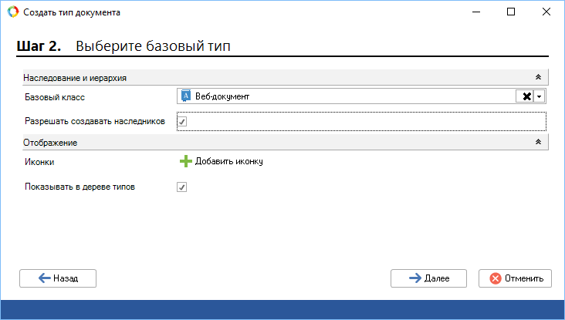Click the Шаг 2 heading text
The height and width of the screenshot is (320, 565).
39,46
